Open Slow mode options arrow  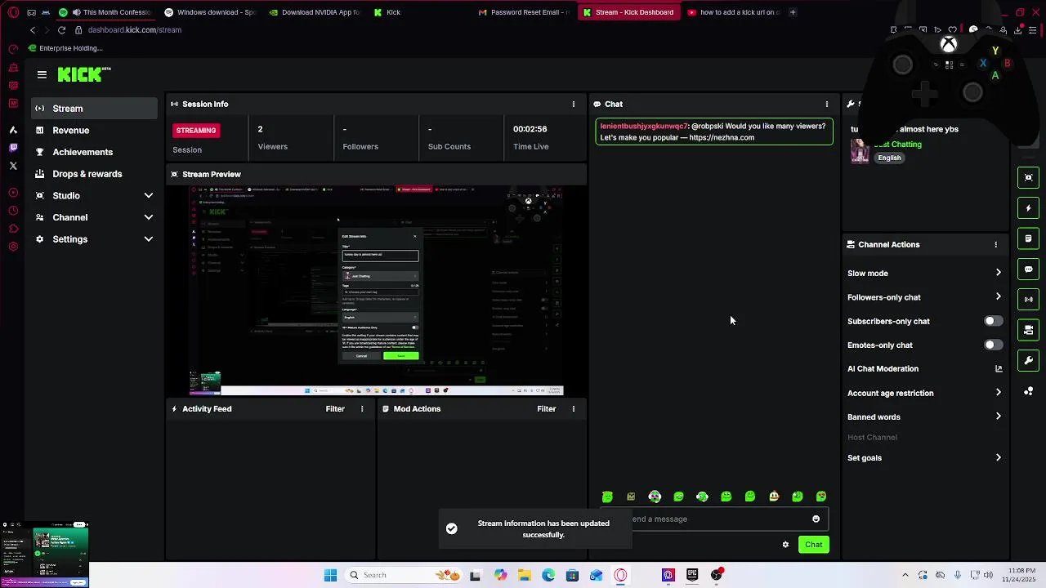pos(999,274)
